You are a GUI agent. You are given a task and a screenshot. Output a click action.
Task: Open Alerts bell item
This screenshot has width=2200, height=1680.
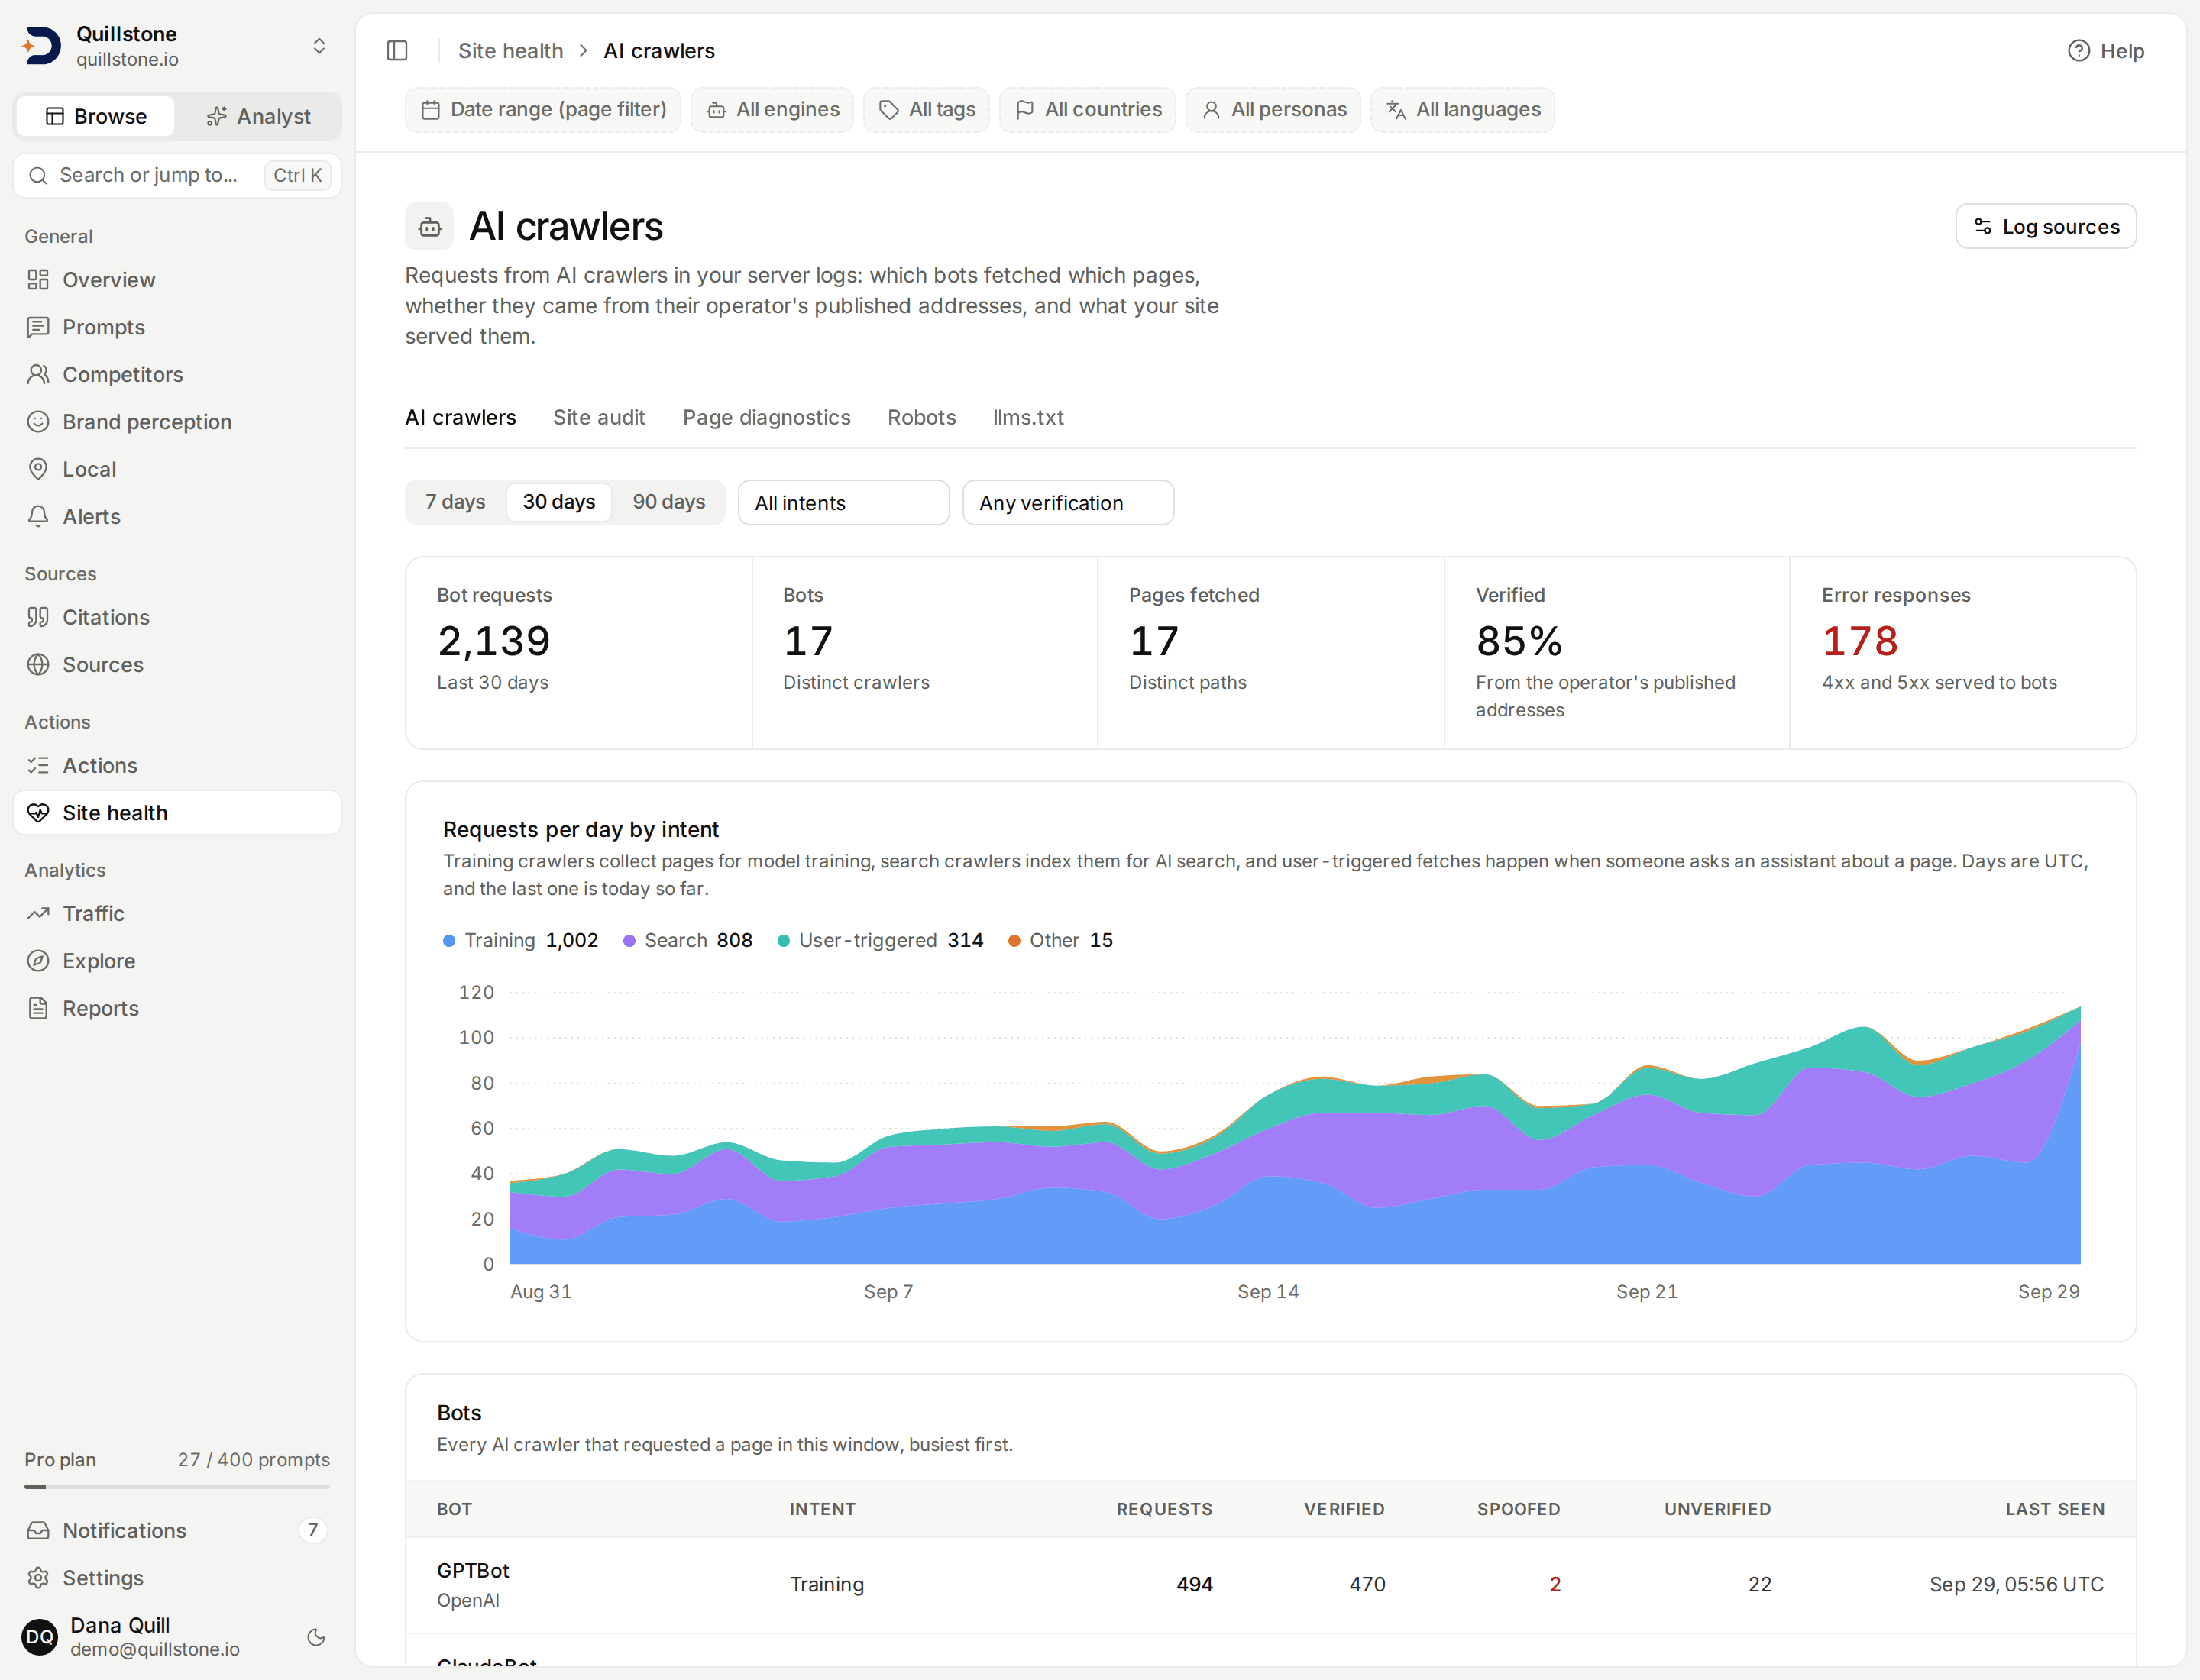[x=177, y=516]
